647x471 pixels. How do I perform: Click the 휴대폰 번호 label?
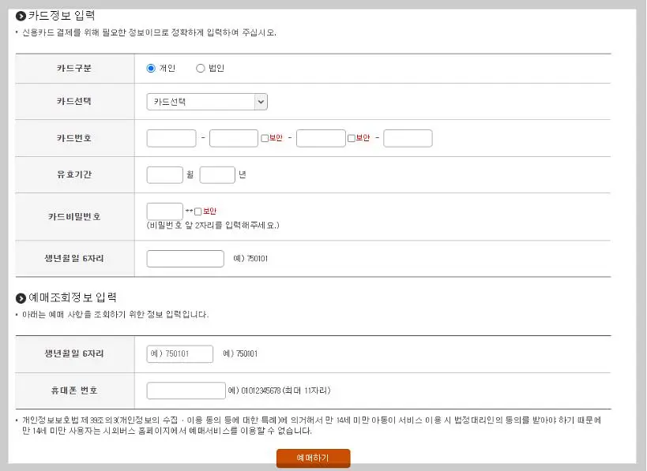(74, 391)
